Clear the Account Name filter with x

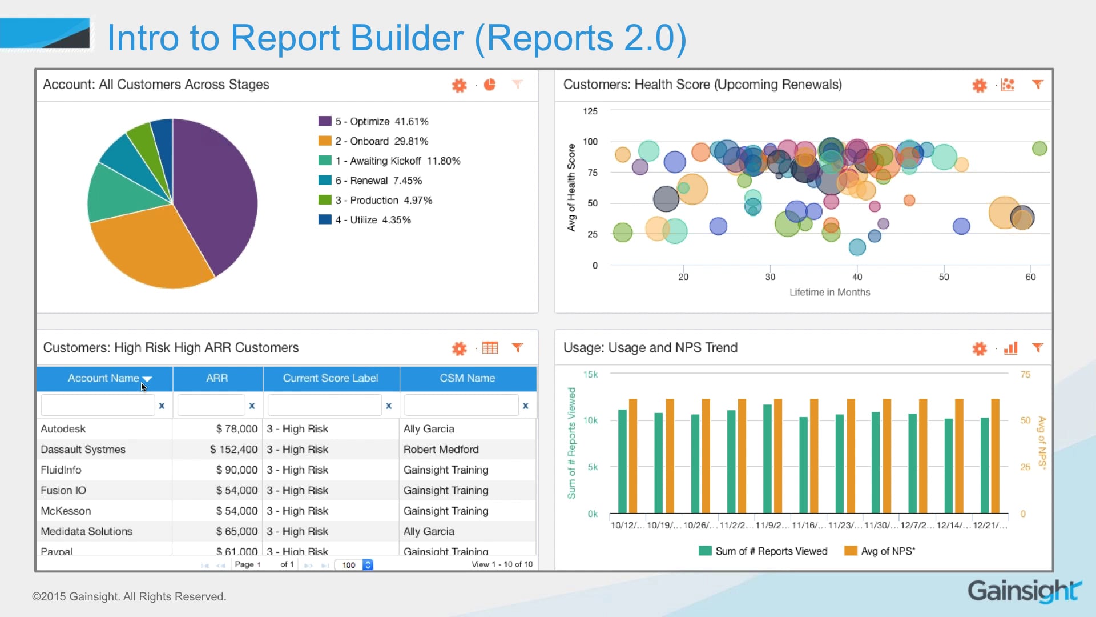click(162, 406)
